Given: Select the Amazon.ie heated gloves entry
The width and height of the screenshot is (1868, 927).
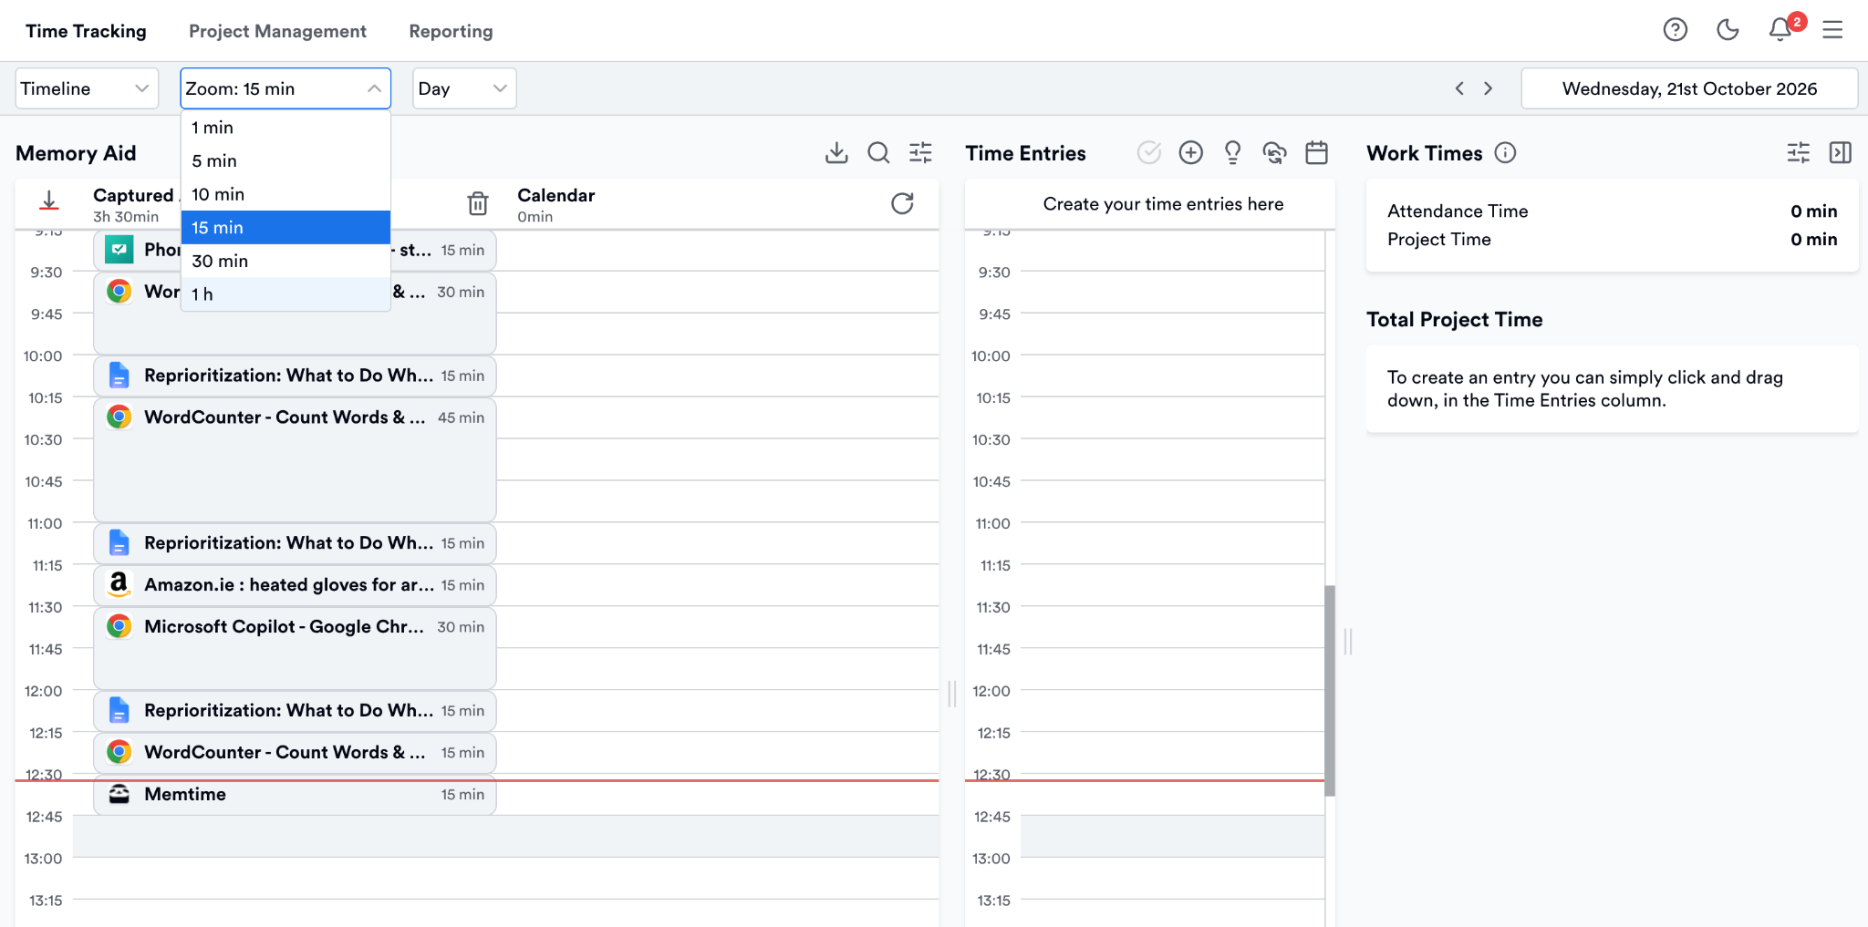Looking at the screenshot, I should click(295, 585).
